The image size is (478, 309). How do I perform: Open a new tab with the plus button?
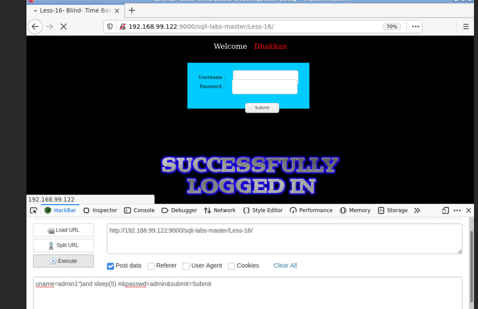(132, 10)
